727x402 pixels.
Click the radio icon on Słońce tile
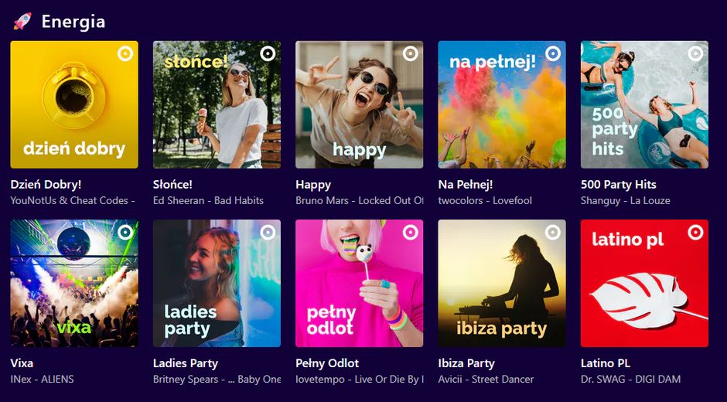(x=268, y=53)
